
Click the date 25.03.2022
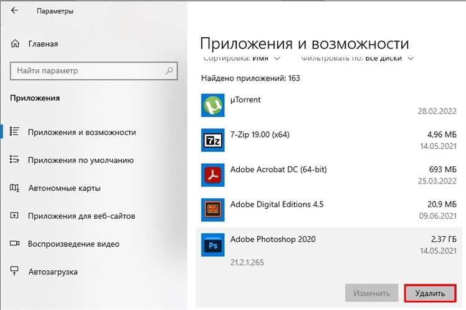point(437,181)
